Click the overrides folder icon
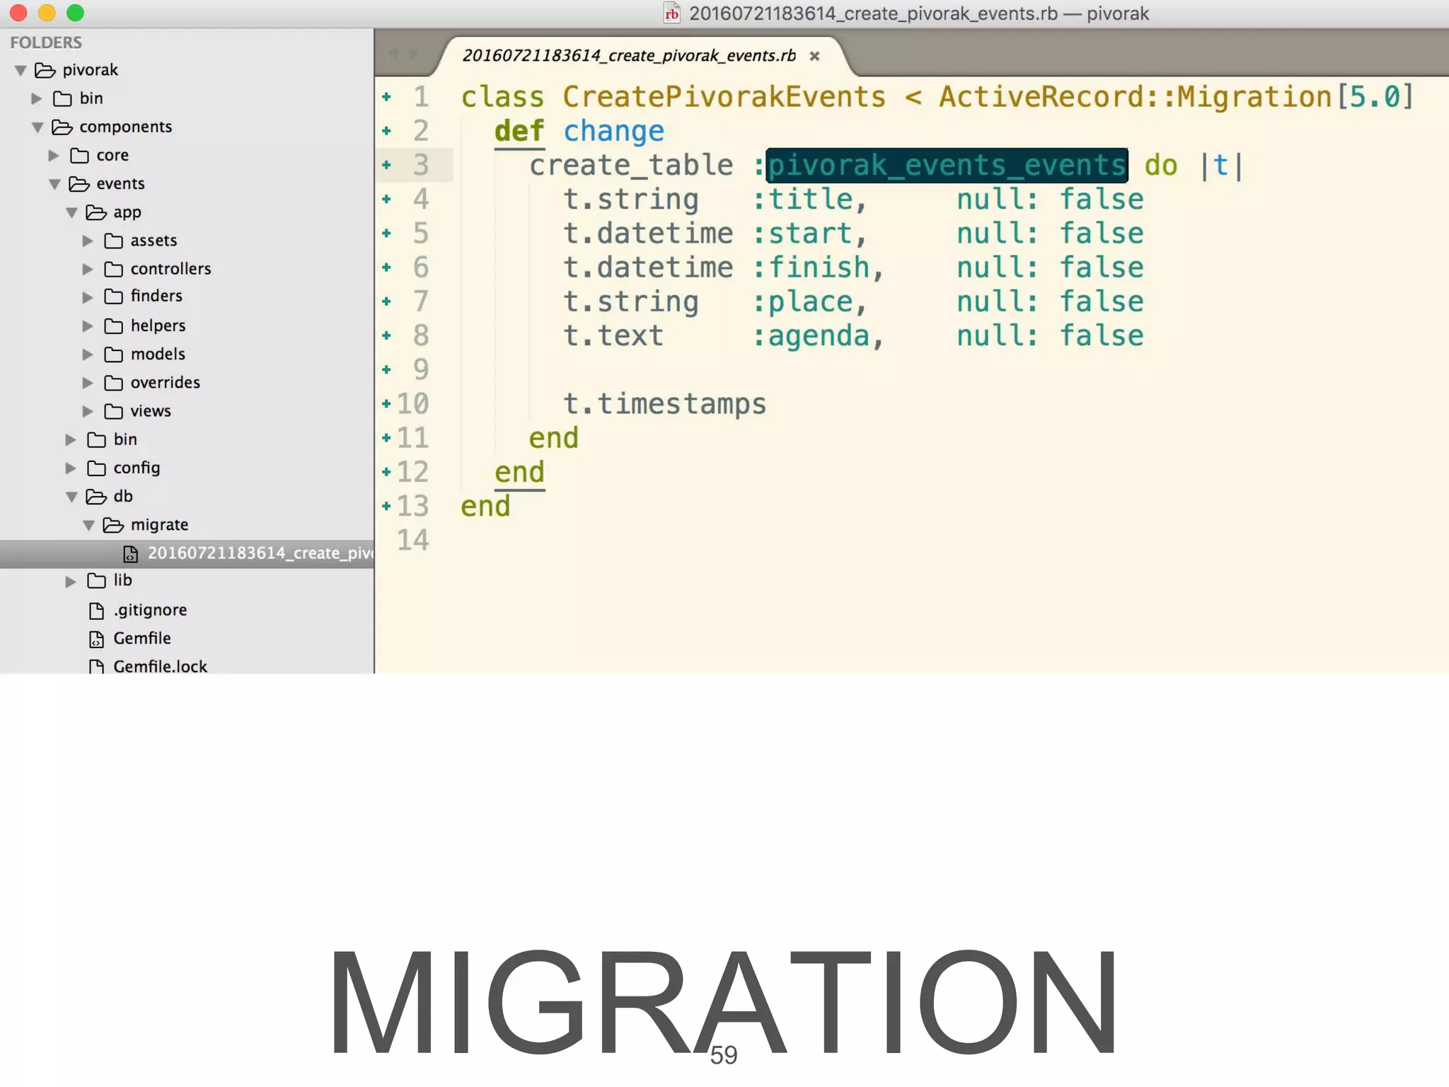 coord(113,383)
